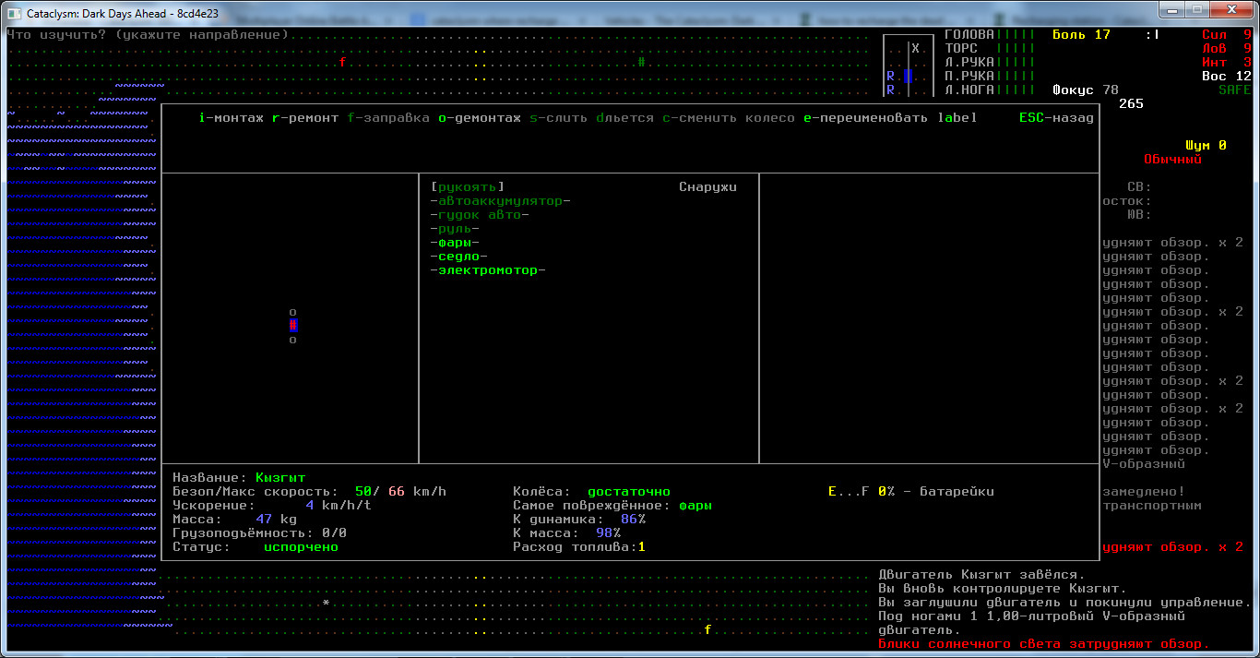
Task: Click the К масса 98% value
Action: [608, 532]
